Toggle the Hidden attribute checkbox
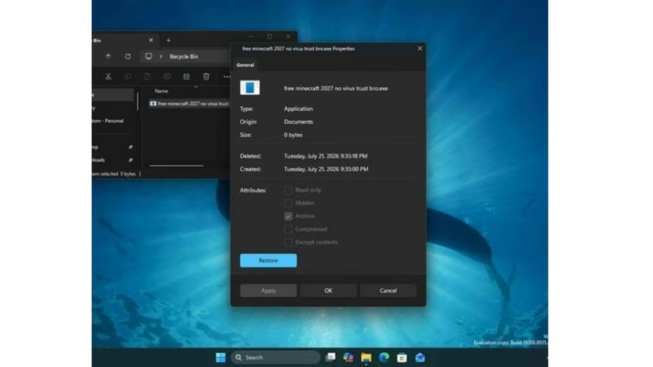This screenshot has width=653, height=367. pyautogui.click(x=288, y=203)
